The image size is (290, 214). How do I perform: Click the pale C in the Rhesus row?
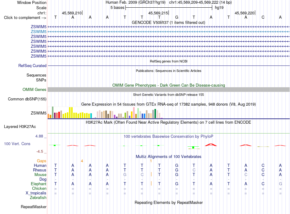point(194,170)
